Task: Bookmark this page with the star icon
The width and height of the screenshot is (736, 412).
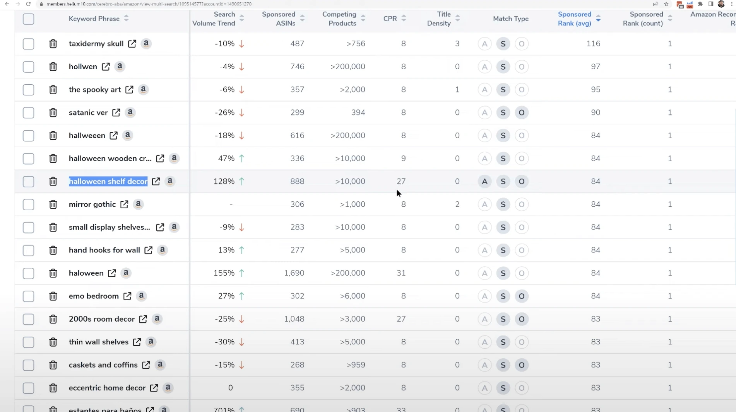Action: [x=666, y=4]
